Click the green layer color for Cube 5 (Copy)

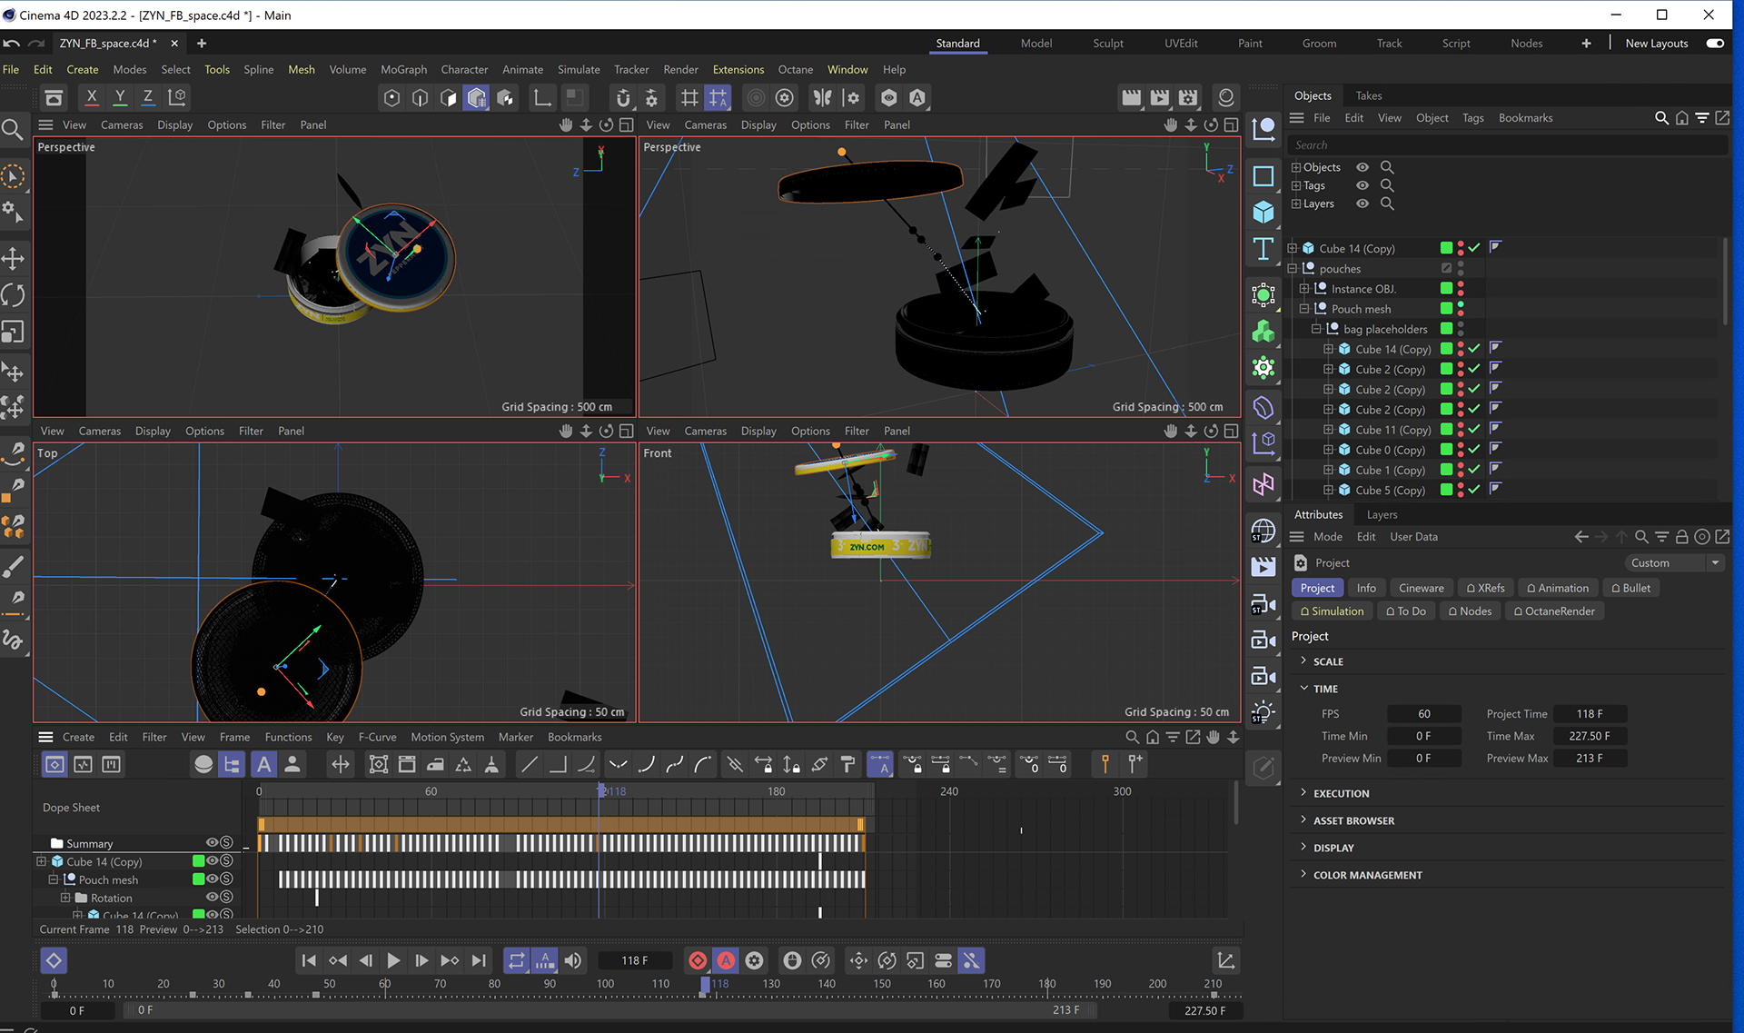pos(1446,490)
